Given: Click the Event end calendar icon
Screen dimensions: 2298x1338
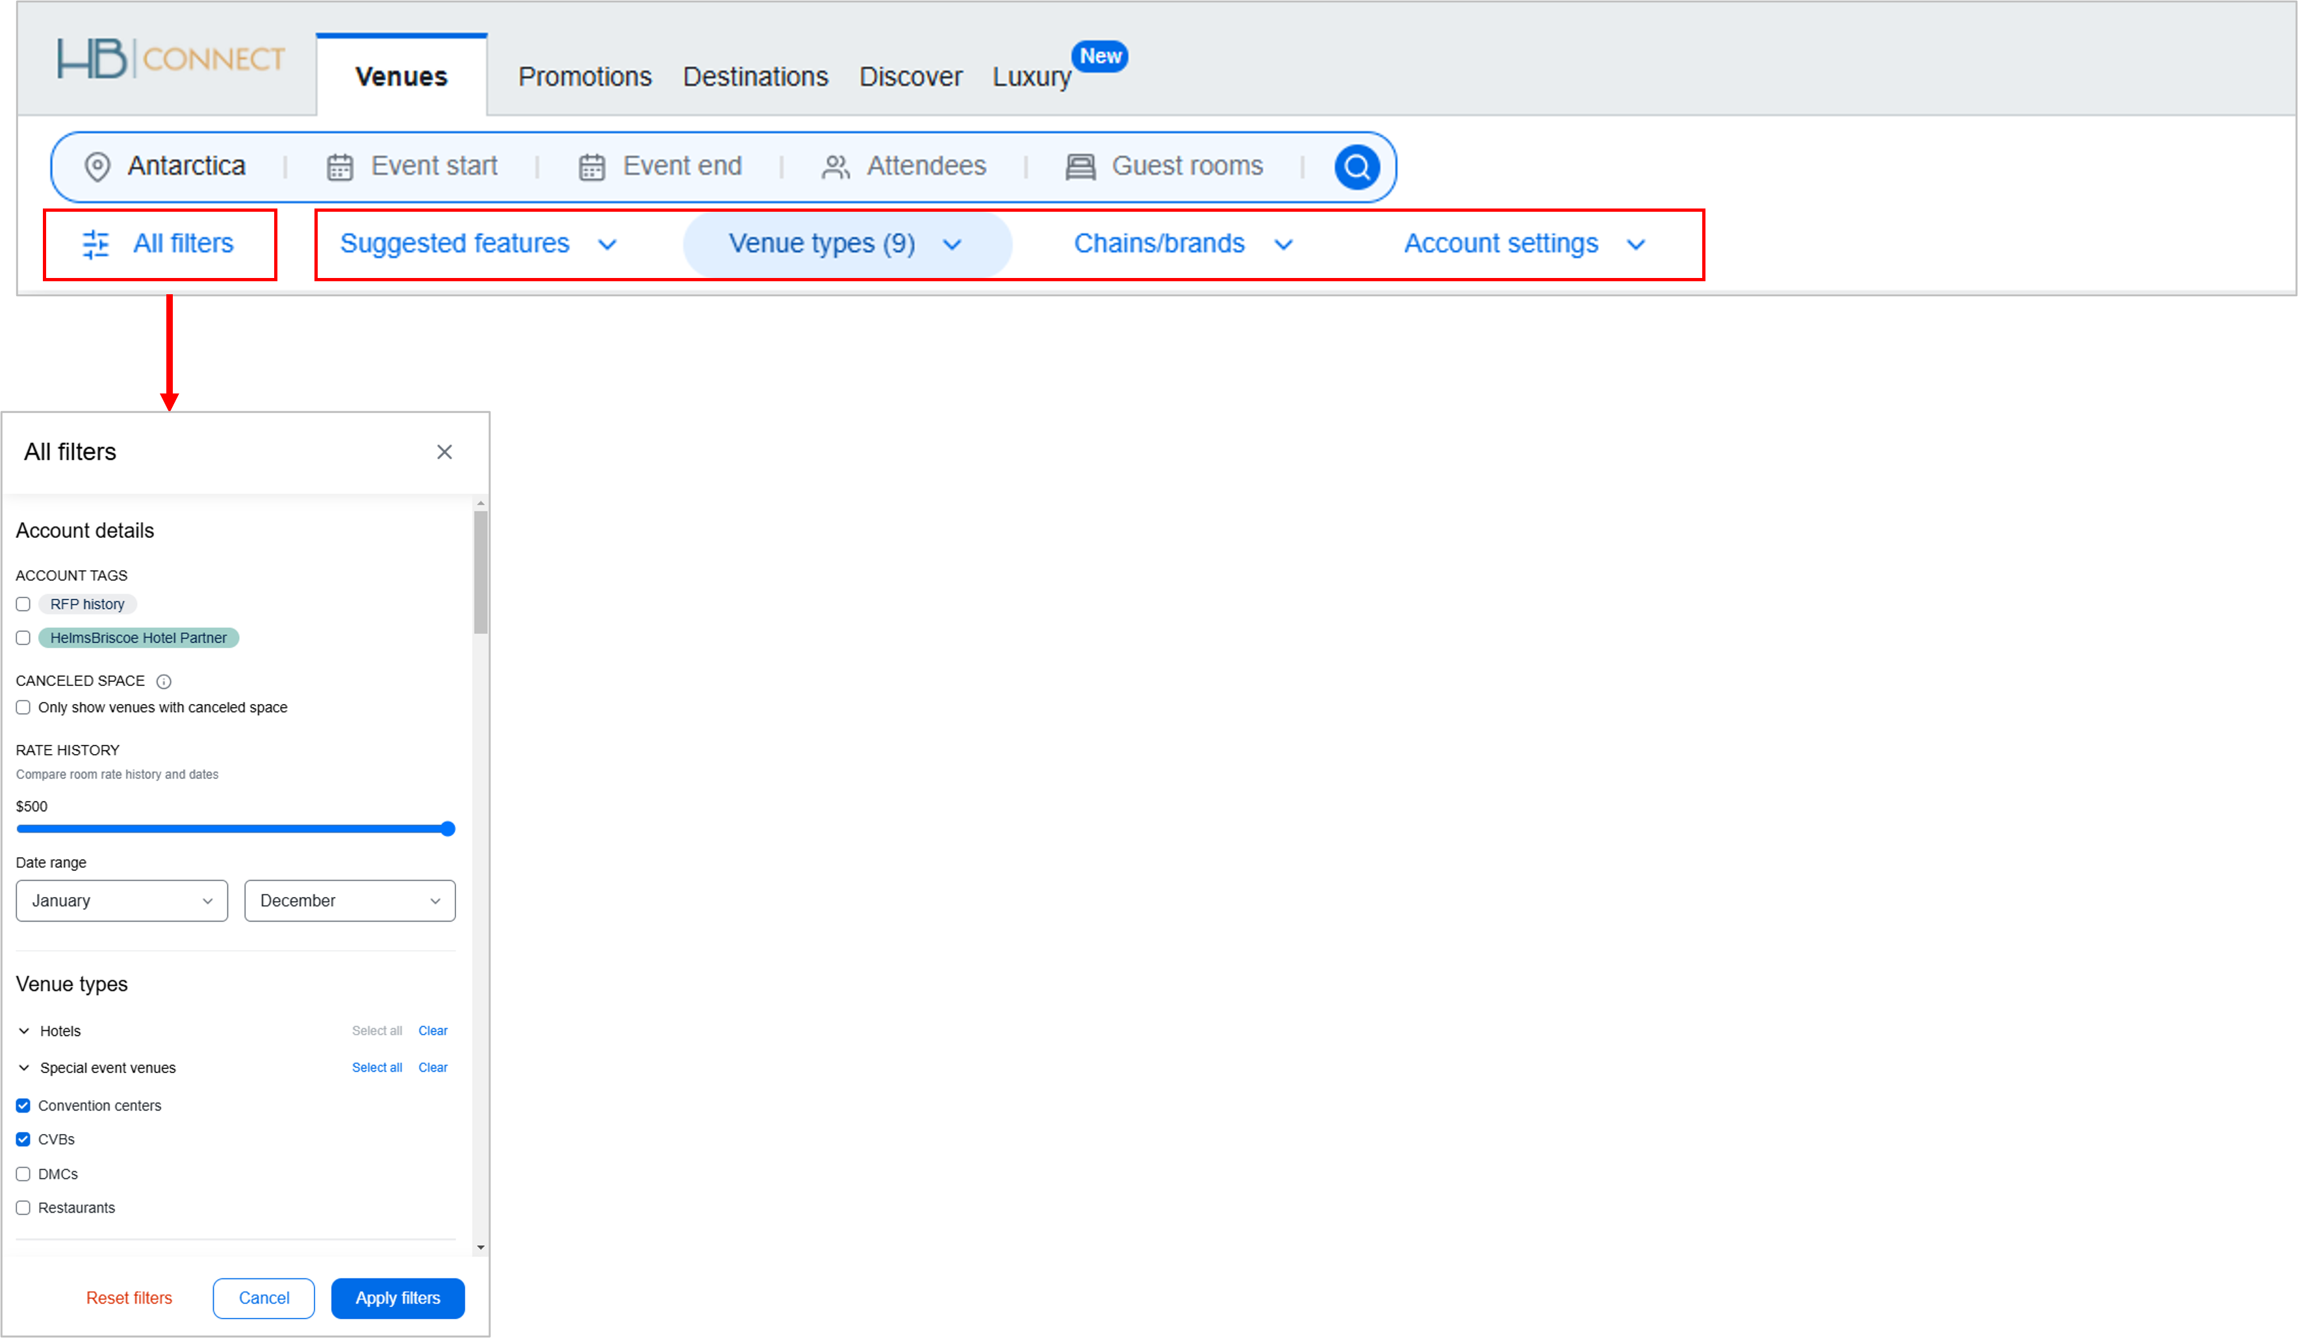Looking at the screenshot, I should [592, 167].
